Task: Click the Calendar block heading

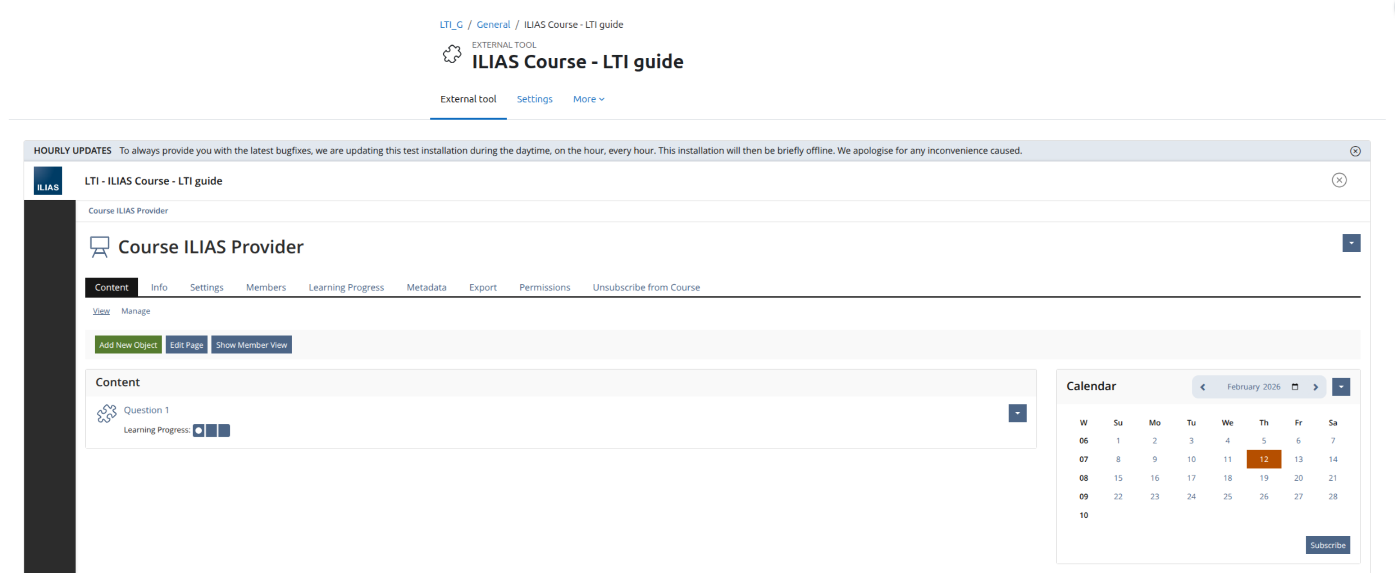Action: 1091,387
